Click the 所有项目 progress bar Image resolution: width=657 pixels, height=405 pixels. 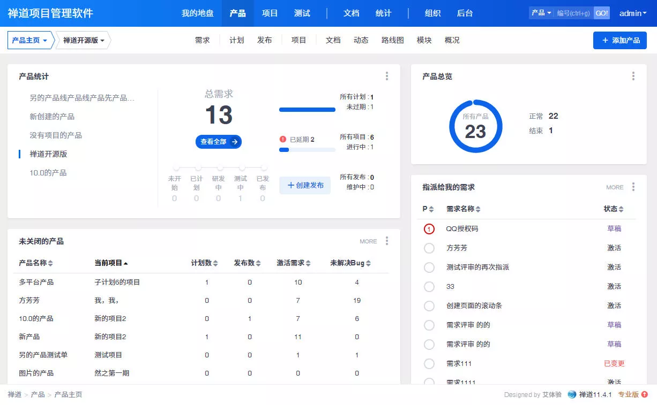tap(307, 150)
